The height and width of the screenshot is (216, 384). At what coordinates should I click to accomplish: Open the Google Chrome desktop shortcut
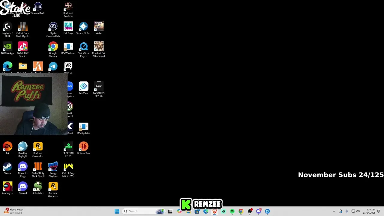pos(53,49)
